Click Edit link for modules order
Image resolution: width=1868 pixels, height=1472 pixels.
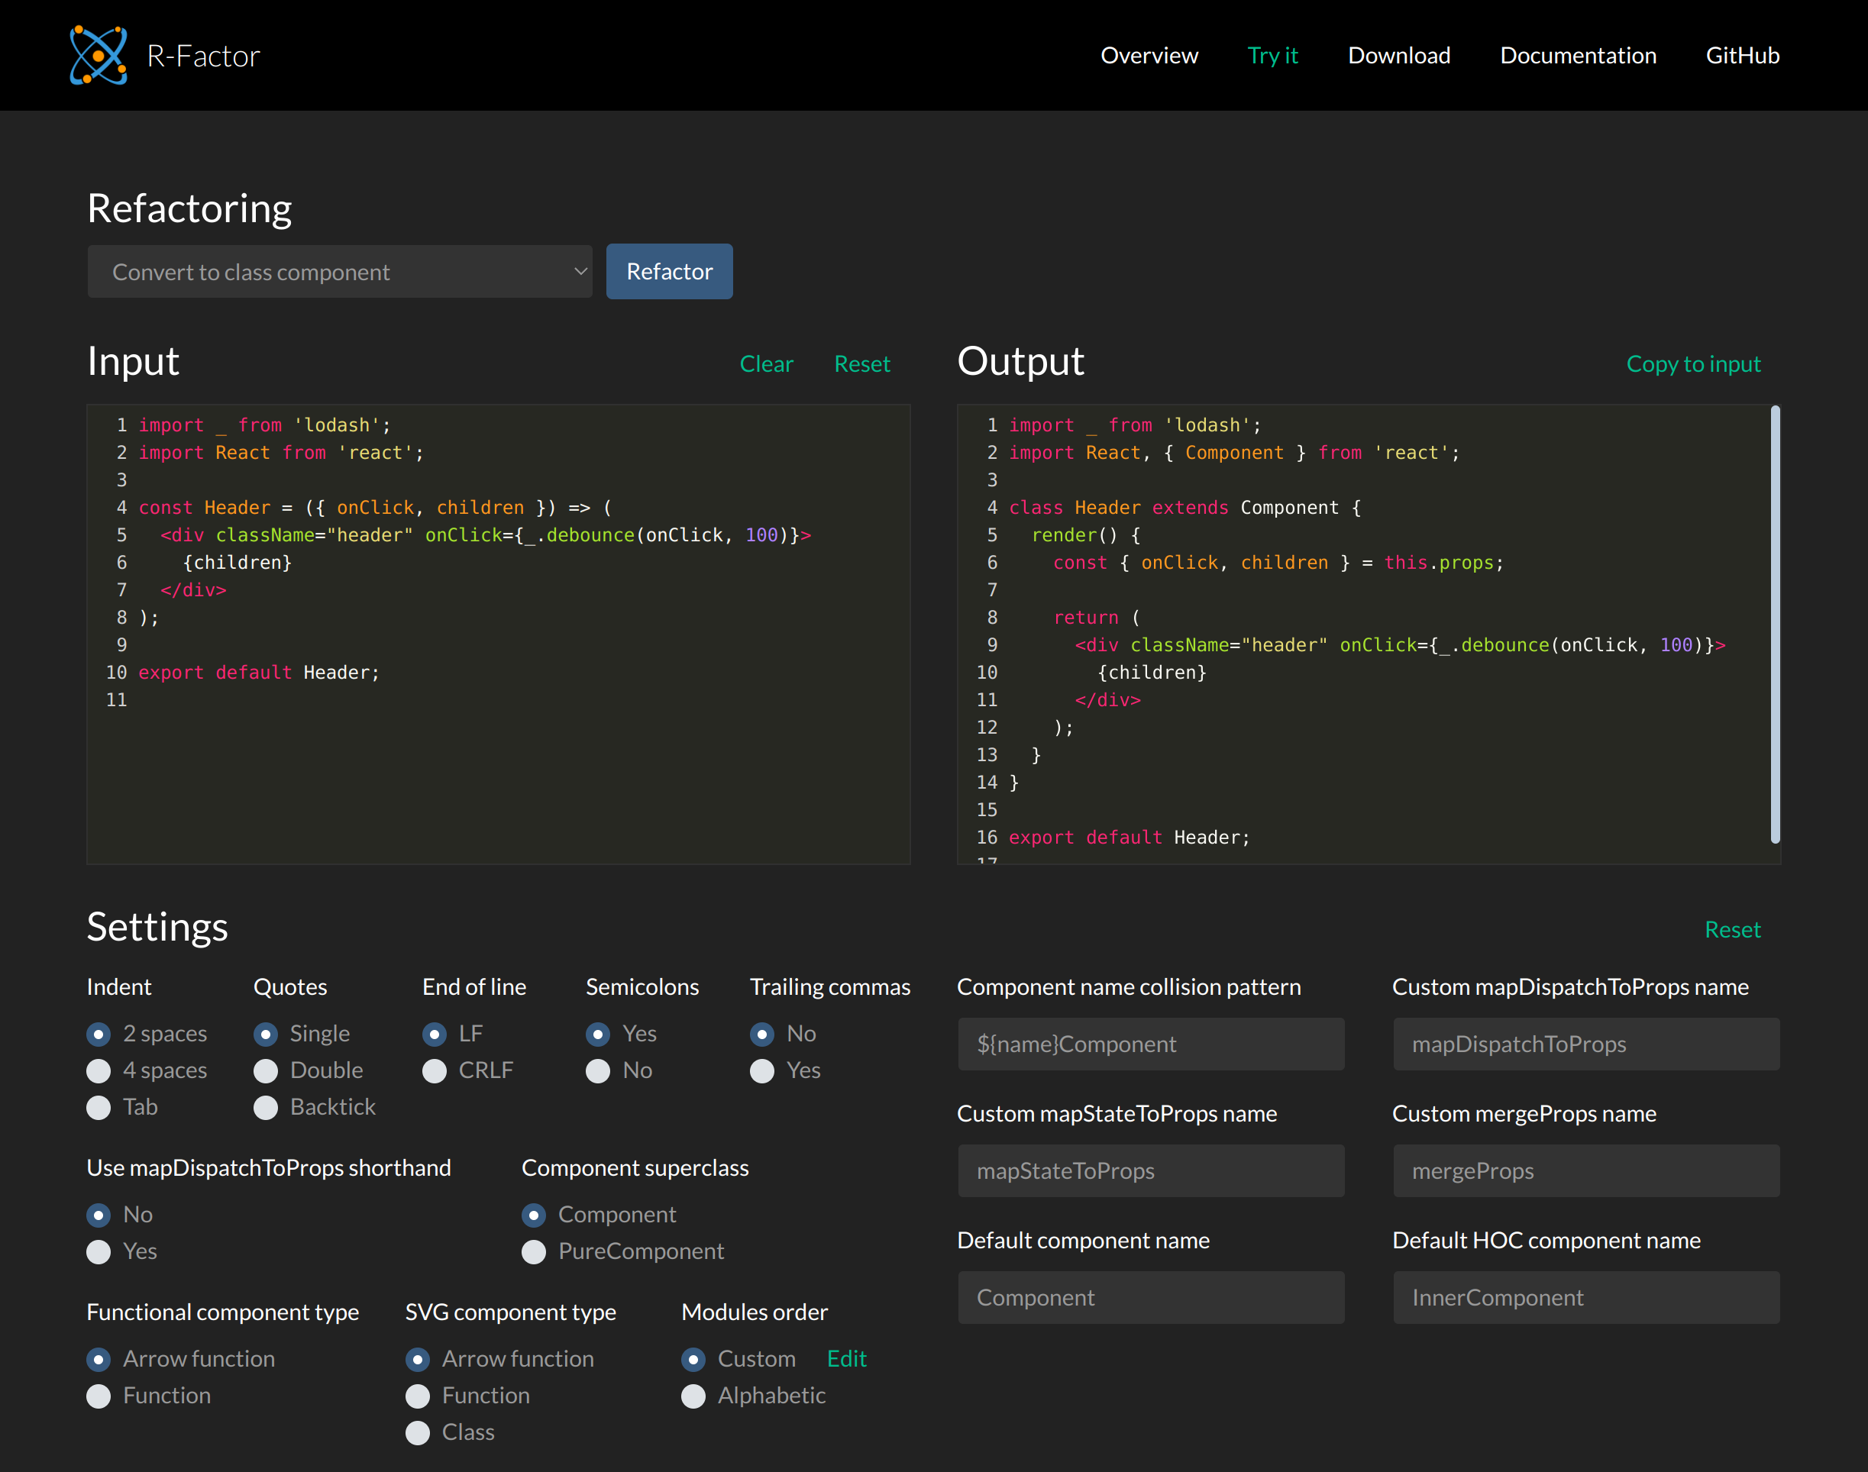[846, 1358]
